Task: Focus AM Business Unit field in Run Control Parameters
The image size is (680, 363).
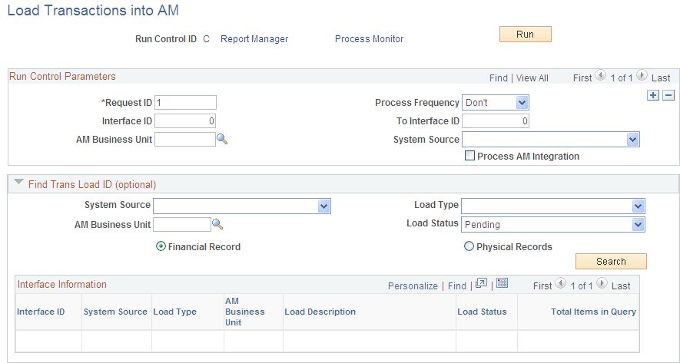Action: 184,140
